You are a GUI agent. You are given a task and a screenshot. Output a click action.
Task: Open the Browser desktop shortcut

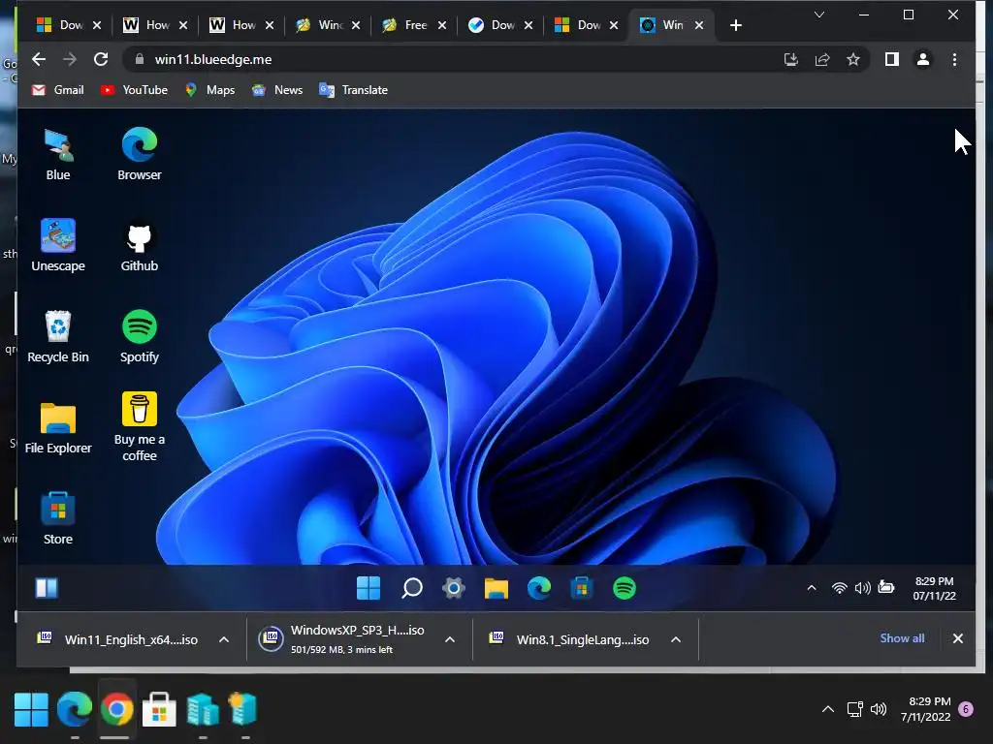point(140,154)
